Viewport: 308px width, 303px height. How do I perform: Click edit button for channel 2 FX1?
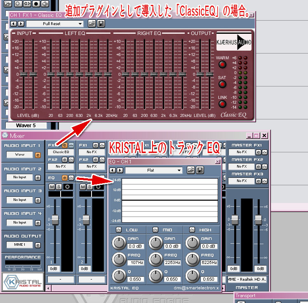tap(96, 145)
